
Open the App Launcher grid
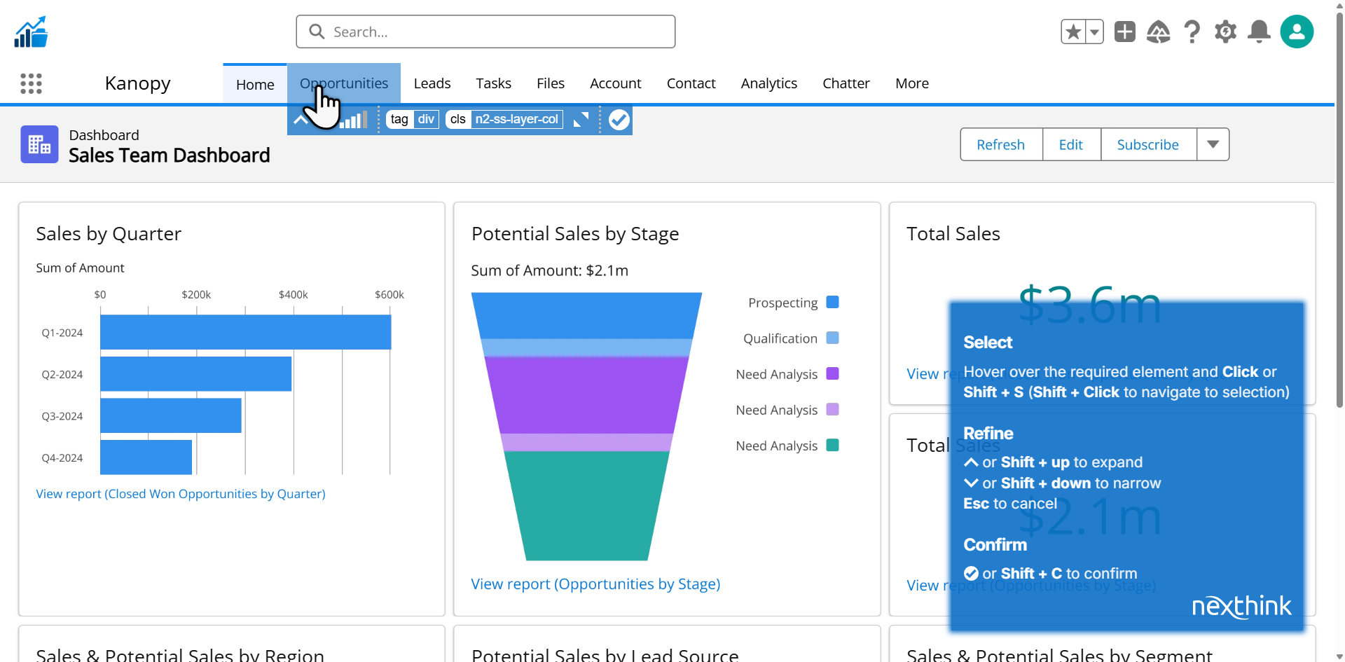tap(31, 83)
